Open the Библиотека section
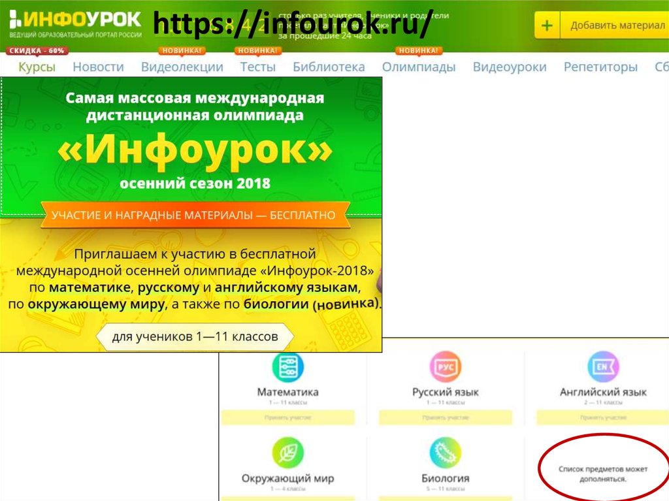The height and width of the screenshot is (501, 669). coord(329,67)
